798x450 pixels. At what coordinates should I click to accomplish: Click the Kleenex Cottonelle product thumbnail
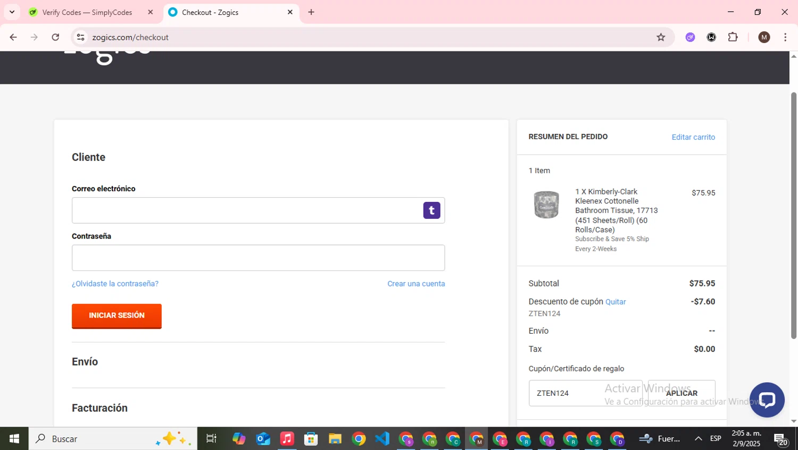pos(546,205)
